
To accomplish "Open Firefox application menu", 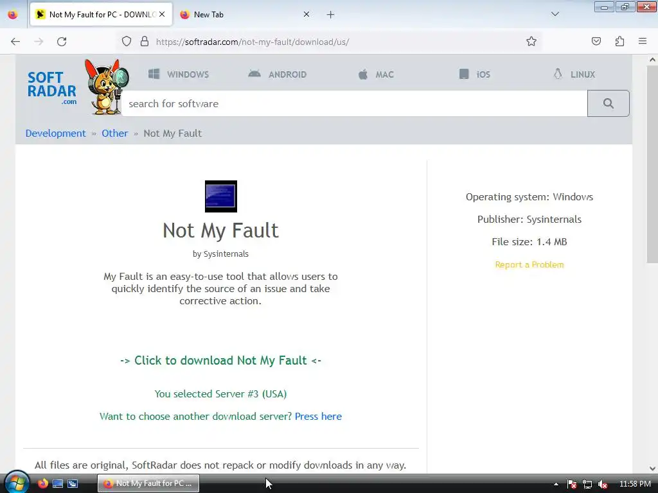I will 643,41.
